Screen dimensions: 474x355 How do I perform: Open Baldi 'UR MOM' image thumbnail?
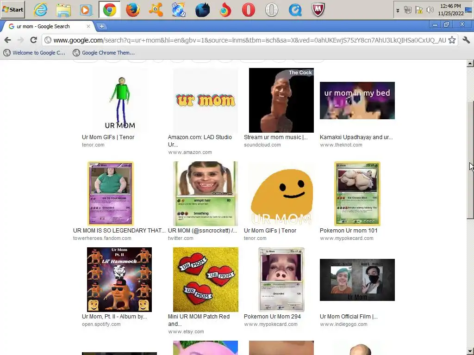120,100
